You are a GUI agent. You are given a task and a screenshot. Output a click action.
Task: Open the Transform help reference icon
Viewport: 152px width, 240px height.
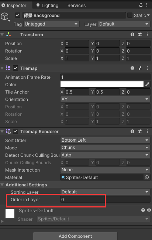click(x=132, y=34)
